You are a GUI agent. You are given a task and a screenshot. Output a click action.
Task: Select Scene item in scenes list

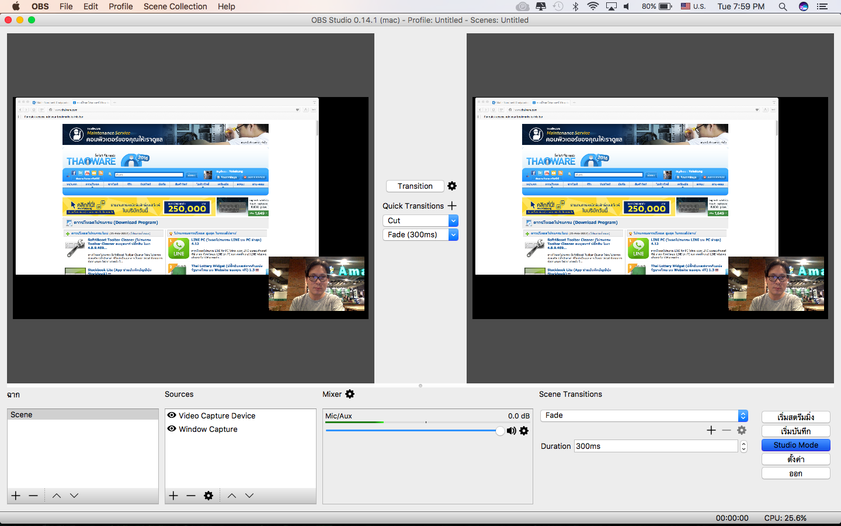tap(83, 414)
